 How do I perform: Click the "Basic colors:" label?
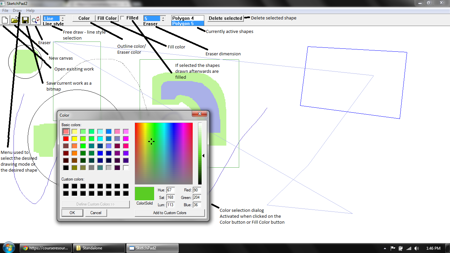[71, 125]
